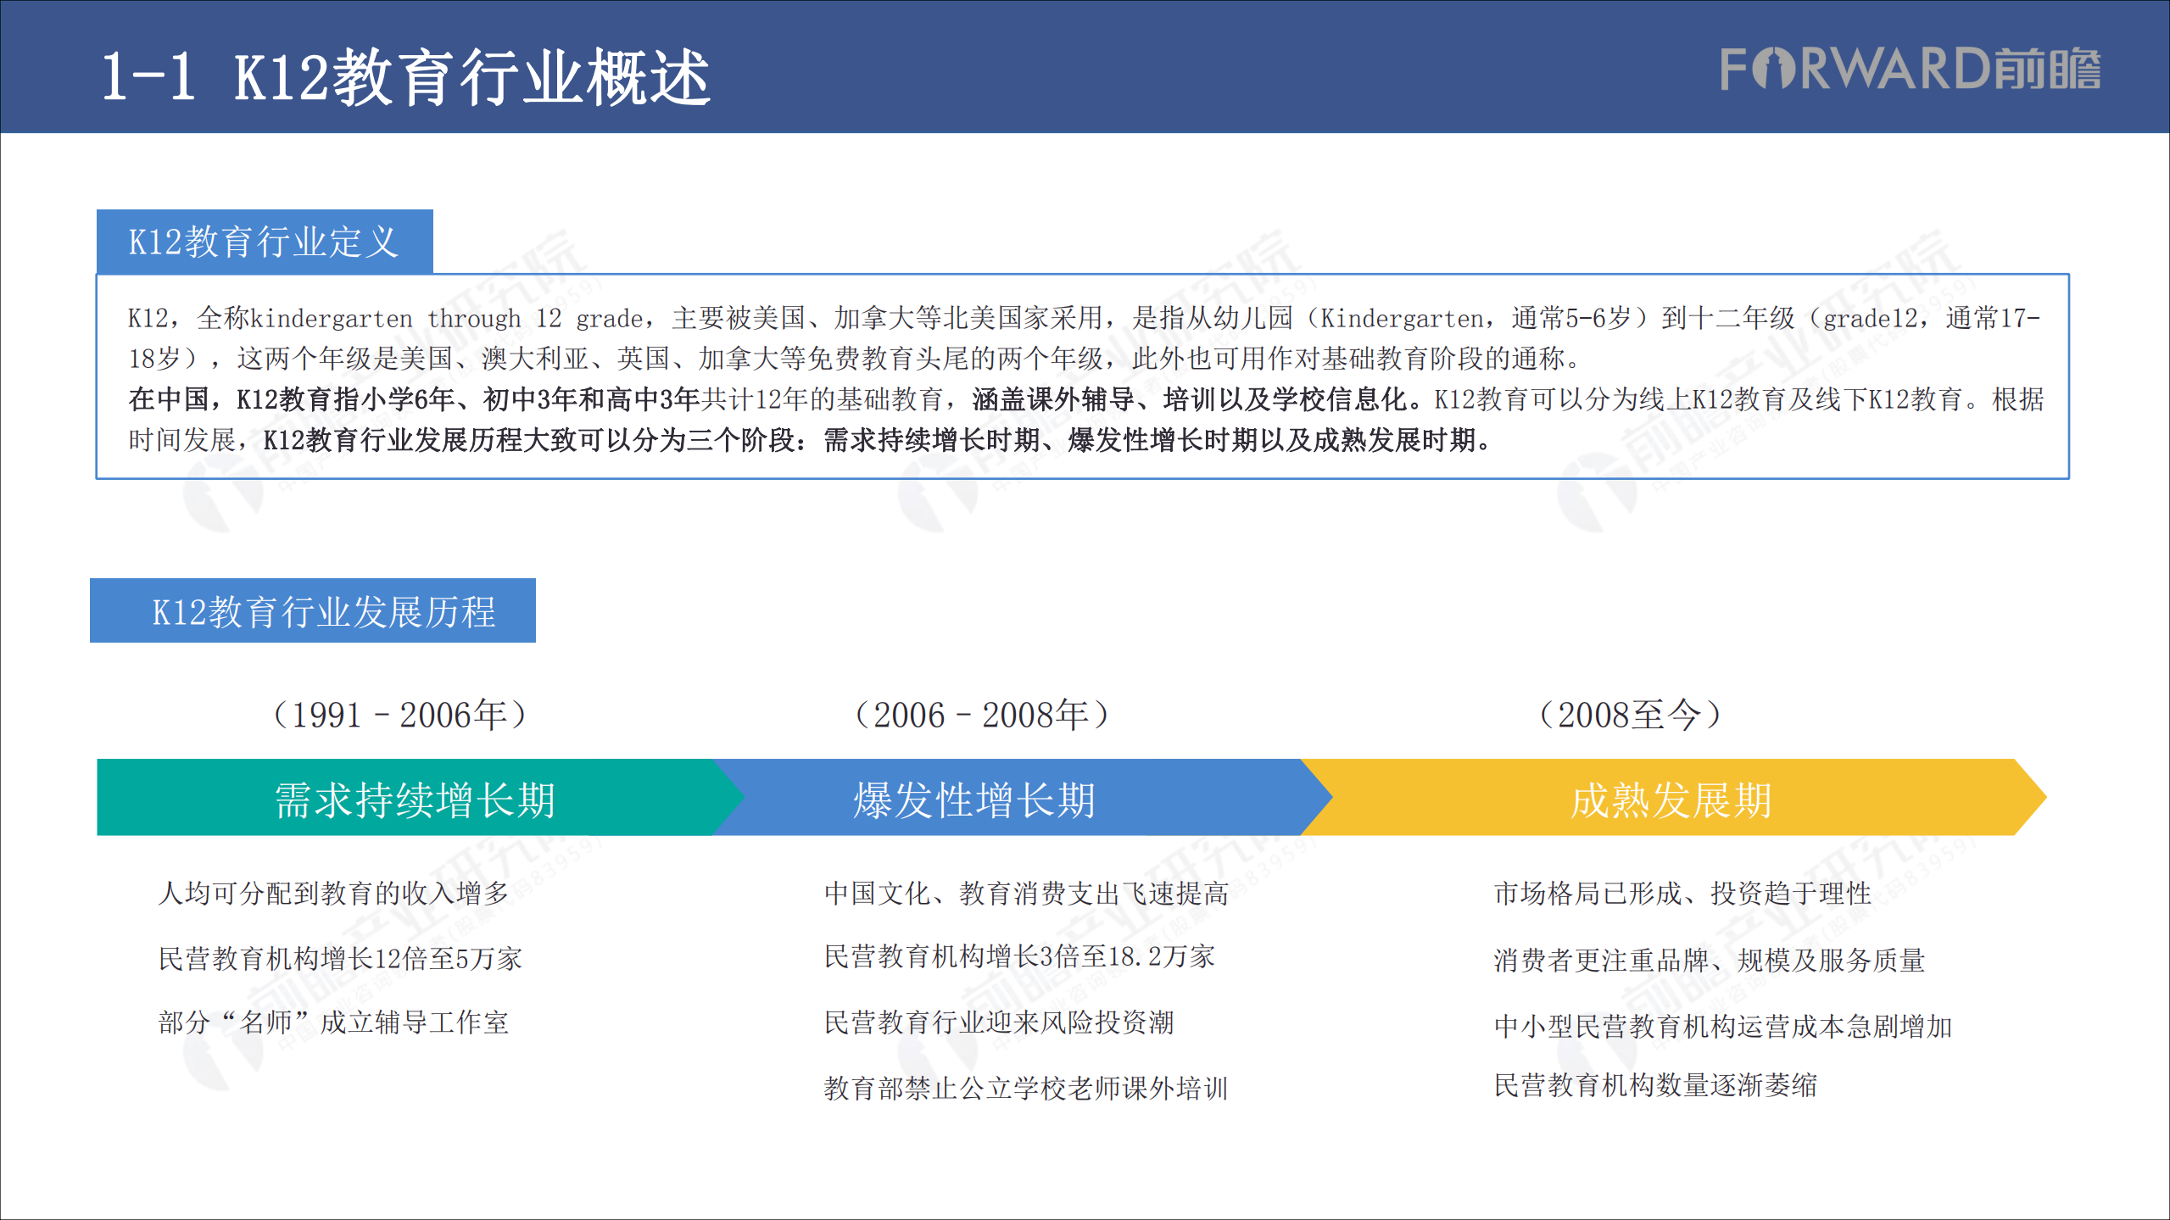Viewport: 2170px width, 1220px height.
Task: Click the blue header bar at slide top
Action: [x=1085, y=64]
